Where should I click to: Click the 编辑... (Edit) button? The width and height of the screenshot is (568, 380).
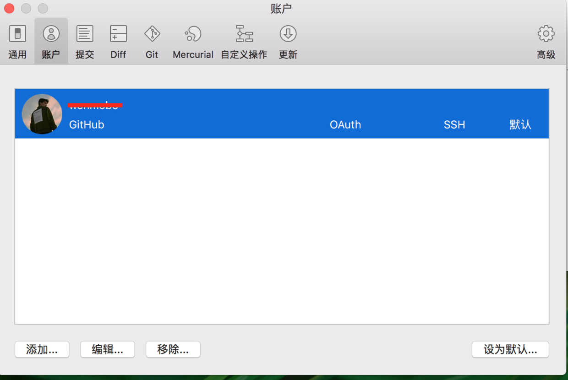[x=107, y=349]
